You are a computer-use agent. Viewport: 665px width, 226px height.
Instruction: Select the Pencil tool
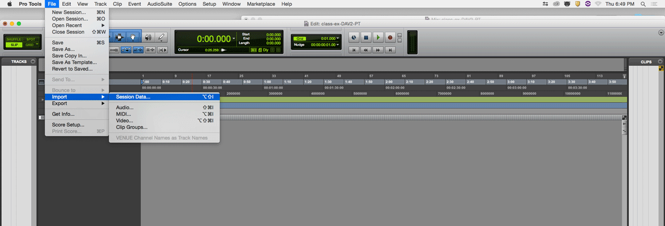(161, 37)
